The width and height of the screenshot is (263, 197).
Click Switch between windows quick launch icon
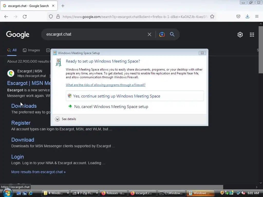25,193
